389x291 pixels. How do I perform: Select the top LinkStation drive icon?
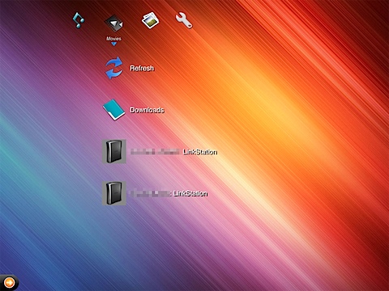point(113,151)
